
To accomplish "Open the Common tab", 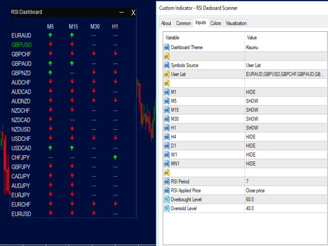I will (183, 23).
